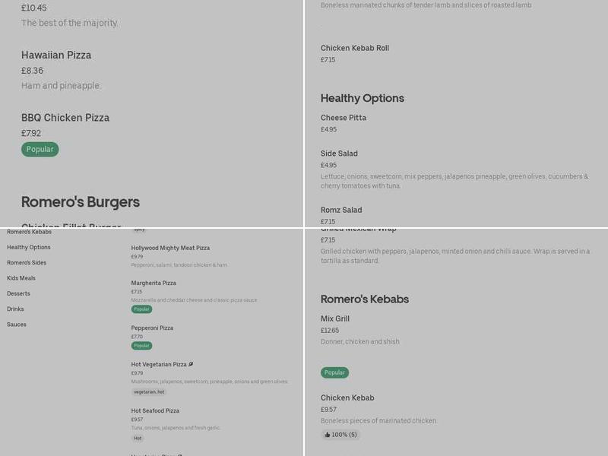Viewport: 608px width, 456px height.
Task: Select Kids Meals from the sidebar
Action: (x=20, y=277)
